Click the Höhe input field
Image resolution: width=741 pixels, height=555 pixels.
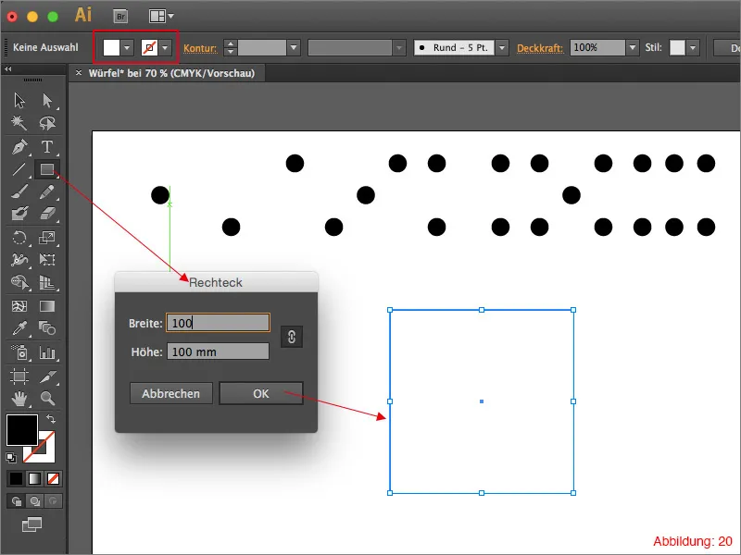[x=218, y=351]
